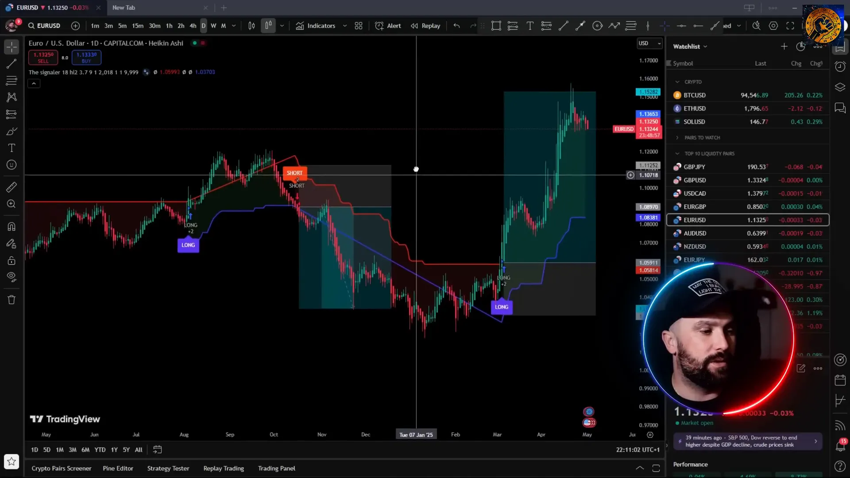
Task: Open the layout templates grid
Action: click(359, 26)
